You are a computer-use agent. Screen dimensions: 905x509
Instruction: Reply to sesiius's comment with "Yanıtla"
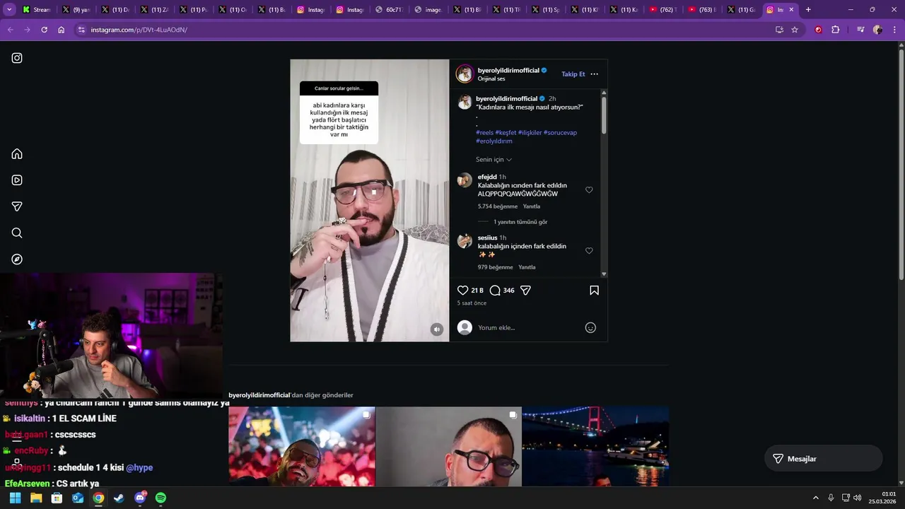point(527,267)
